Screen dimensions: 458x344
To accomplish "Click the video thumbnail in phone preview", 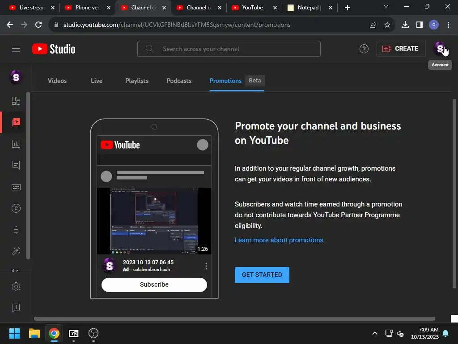I will click(154, 221).
